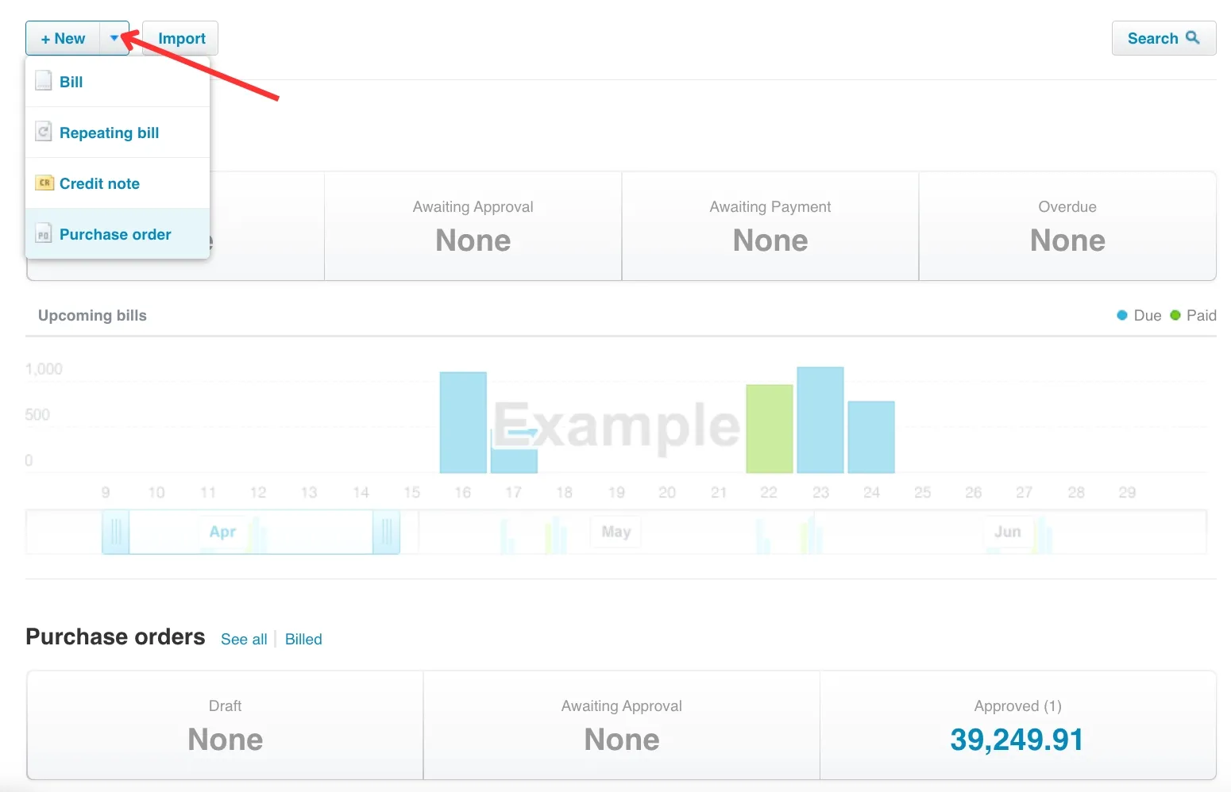Click the Upcoming bills heading
Viewport: 1231px width, 792px height.
coord(92,315)
